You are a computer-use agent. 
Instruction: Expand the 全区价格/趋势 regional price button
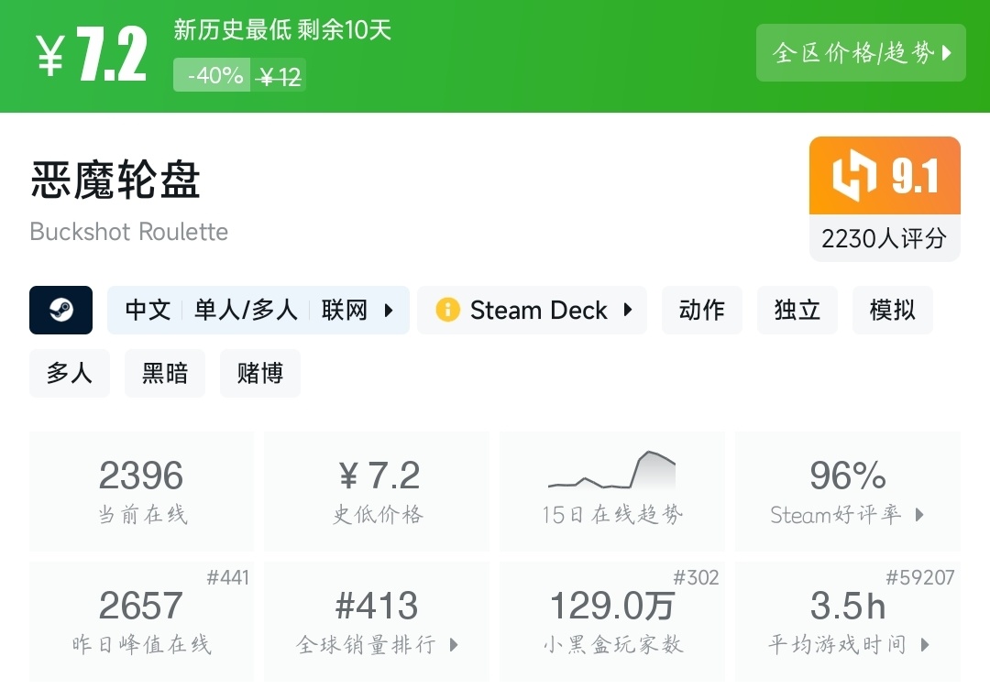click(x=861, y=52)
